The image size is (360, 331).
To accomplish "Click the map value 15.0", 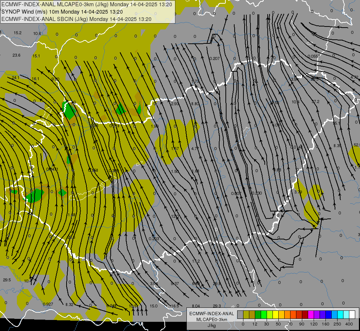I will (153, 306).
